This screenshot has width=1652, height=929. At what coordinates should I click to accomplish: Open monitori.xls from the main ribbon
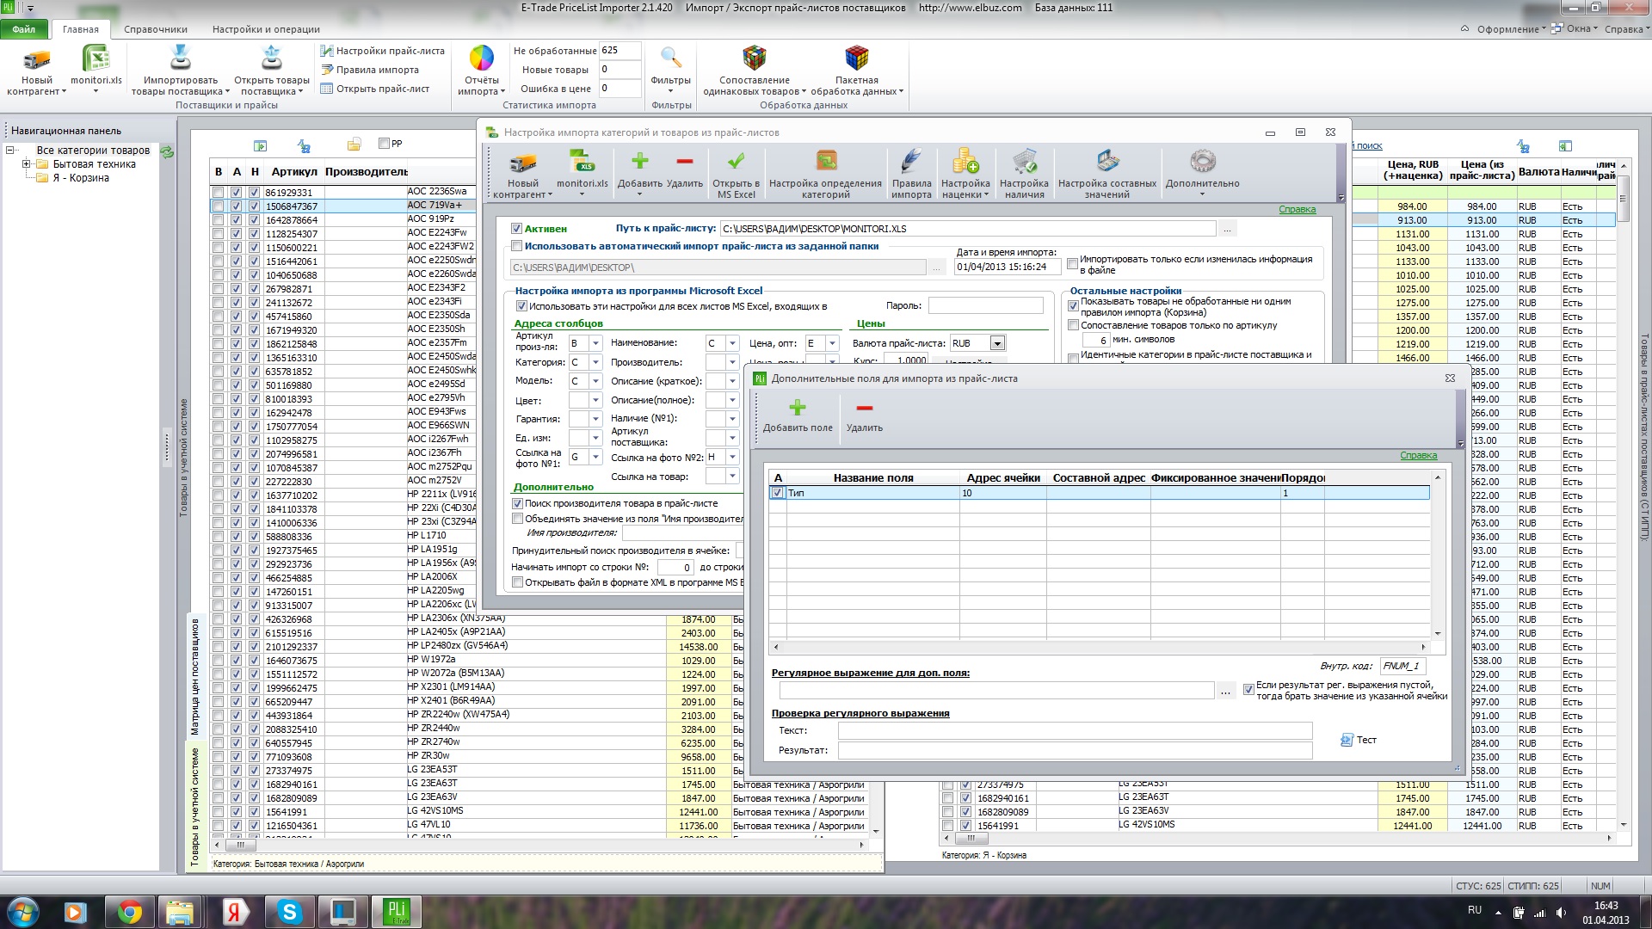tap(96, 59)
